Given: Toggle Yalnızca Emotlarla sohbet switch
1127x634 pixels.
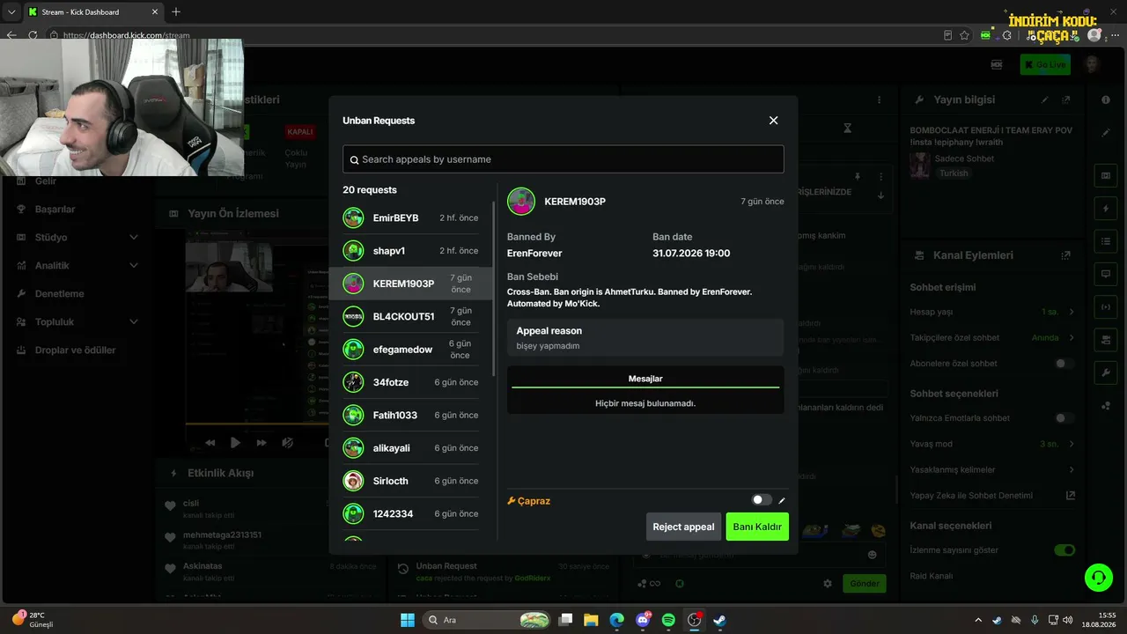Looking at the screenshot, I should 1064,418.
